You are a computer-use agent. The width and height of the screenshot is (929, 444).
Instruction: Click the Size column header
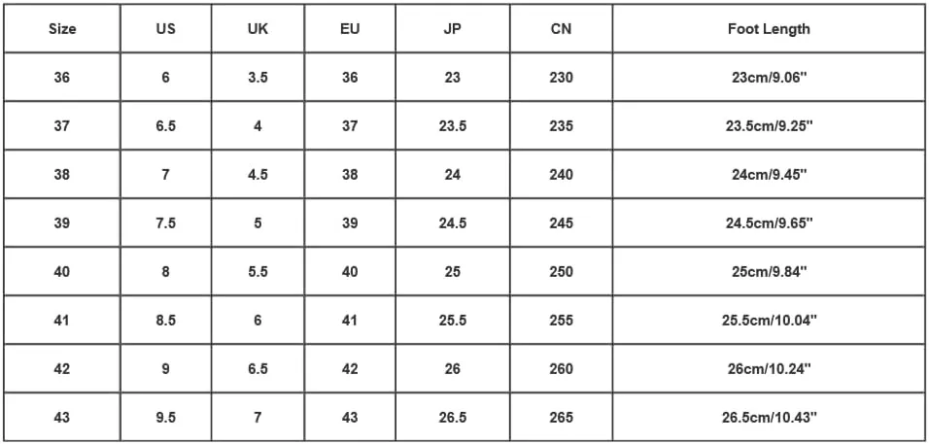click(62, 28)
